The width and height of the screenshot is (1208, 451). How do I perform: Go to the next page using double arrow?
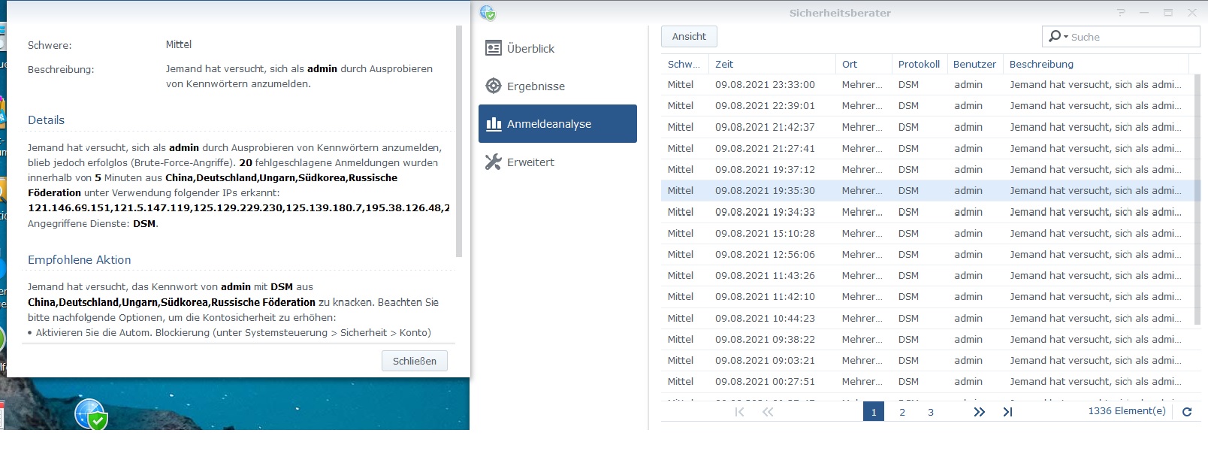979,412
